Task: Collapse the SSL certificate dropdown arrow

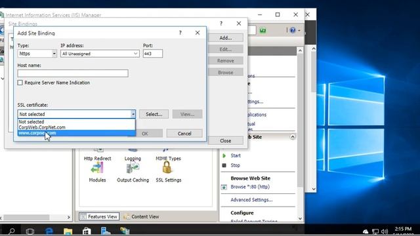Action: (133, 114)
